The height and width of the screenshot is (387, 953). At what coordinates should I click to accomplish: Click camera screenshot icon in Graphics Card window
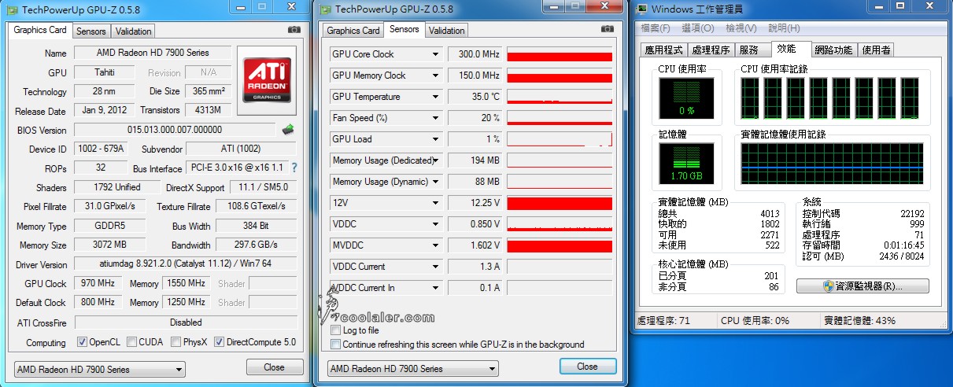294,29
